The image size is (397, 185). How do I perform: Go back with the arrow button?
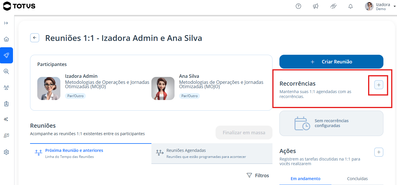click(35, 38)
